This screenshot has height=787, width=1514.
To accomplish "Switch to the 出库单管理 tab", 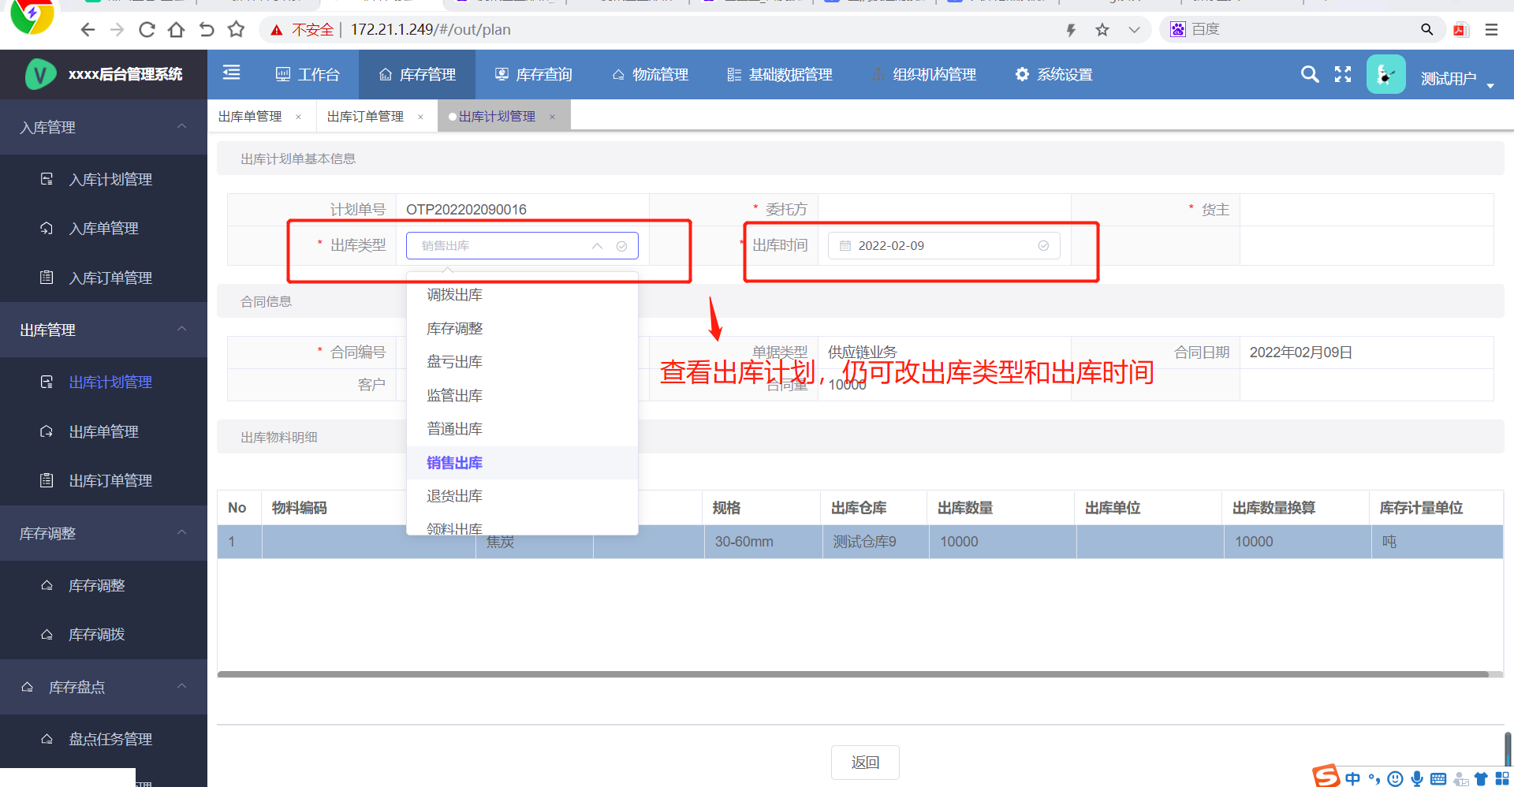I will point(250,117).
